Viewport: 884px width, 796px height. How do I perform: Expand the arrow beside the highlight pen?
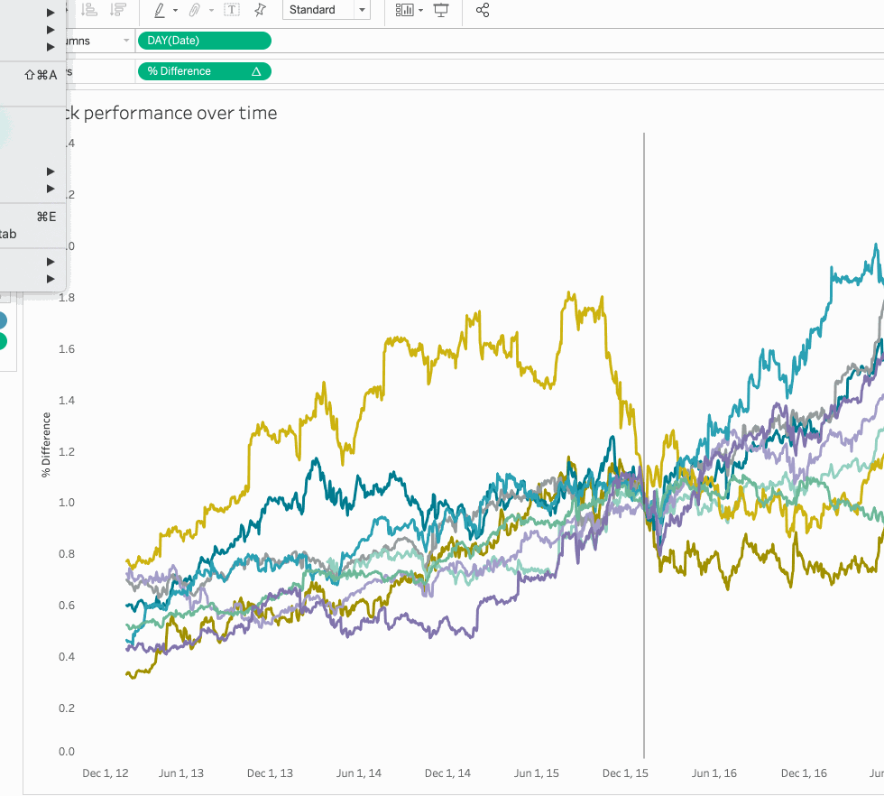click(x=175, y=10)
